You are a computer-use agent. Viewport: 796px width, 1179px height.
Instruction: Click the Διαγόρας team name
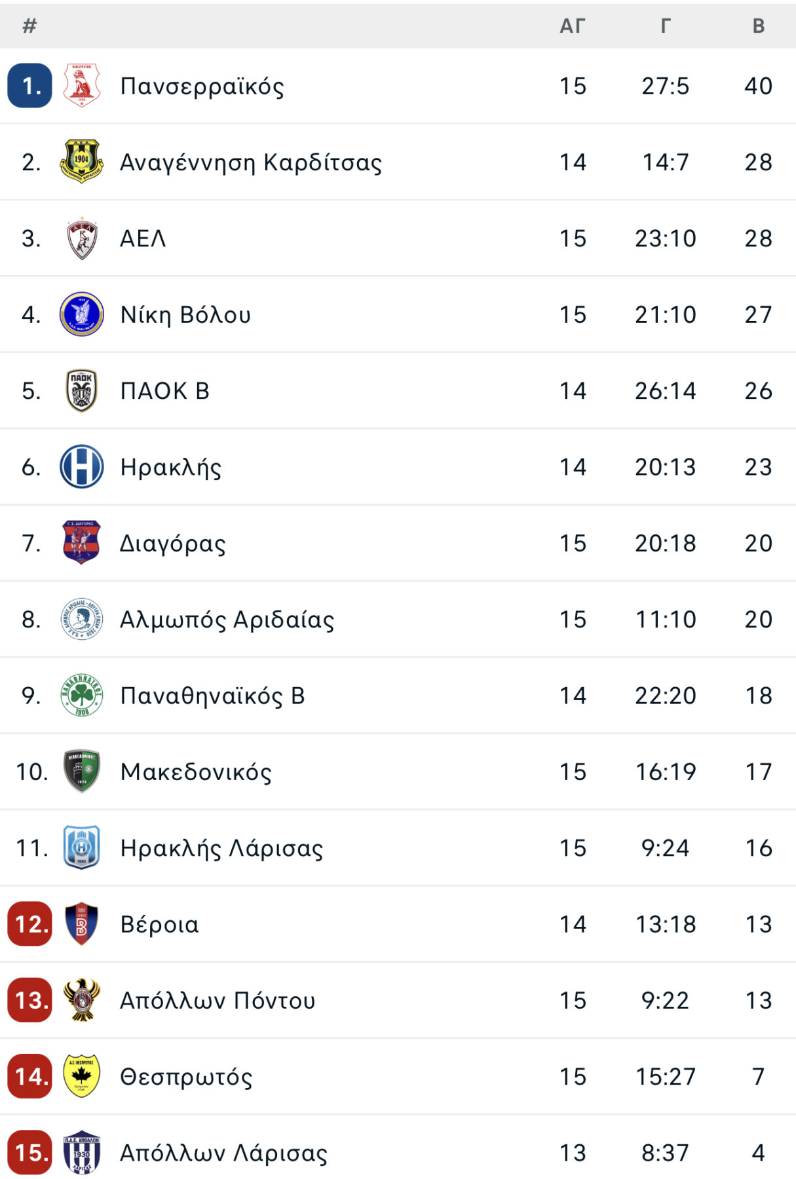coord(172,544)
